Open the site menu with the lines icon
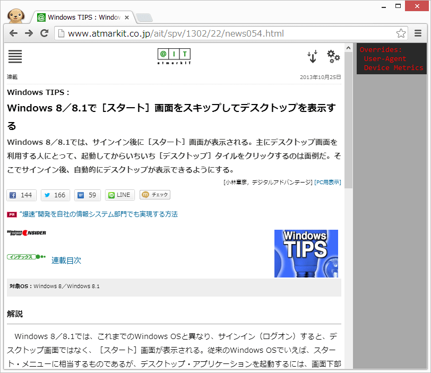The height and width of the screenshot is (373, 431). pos(15,57)
